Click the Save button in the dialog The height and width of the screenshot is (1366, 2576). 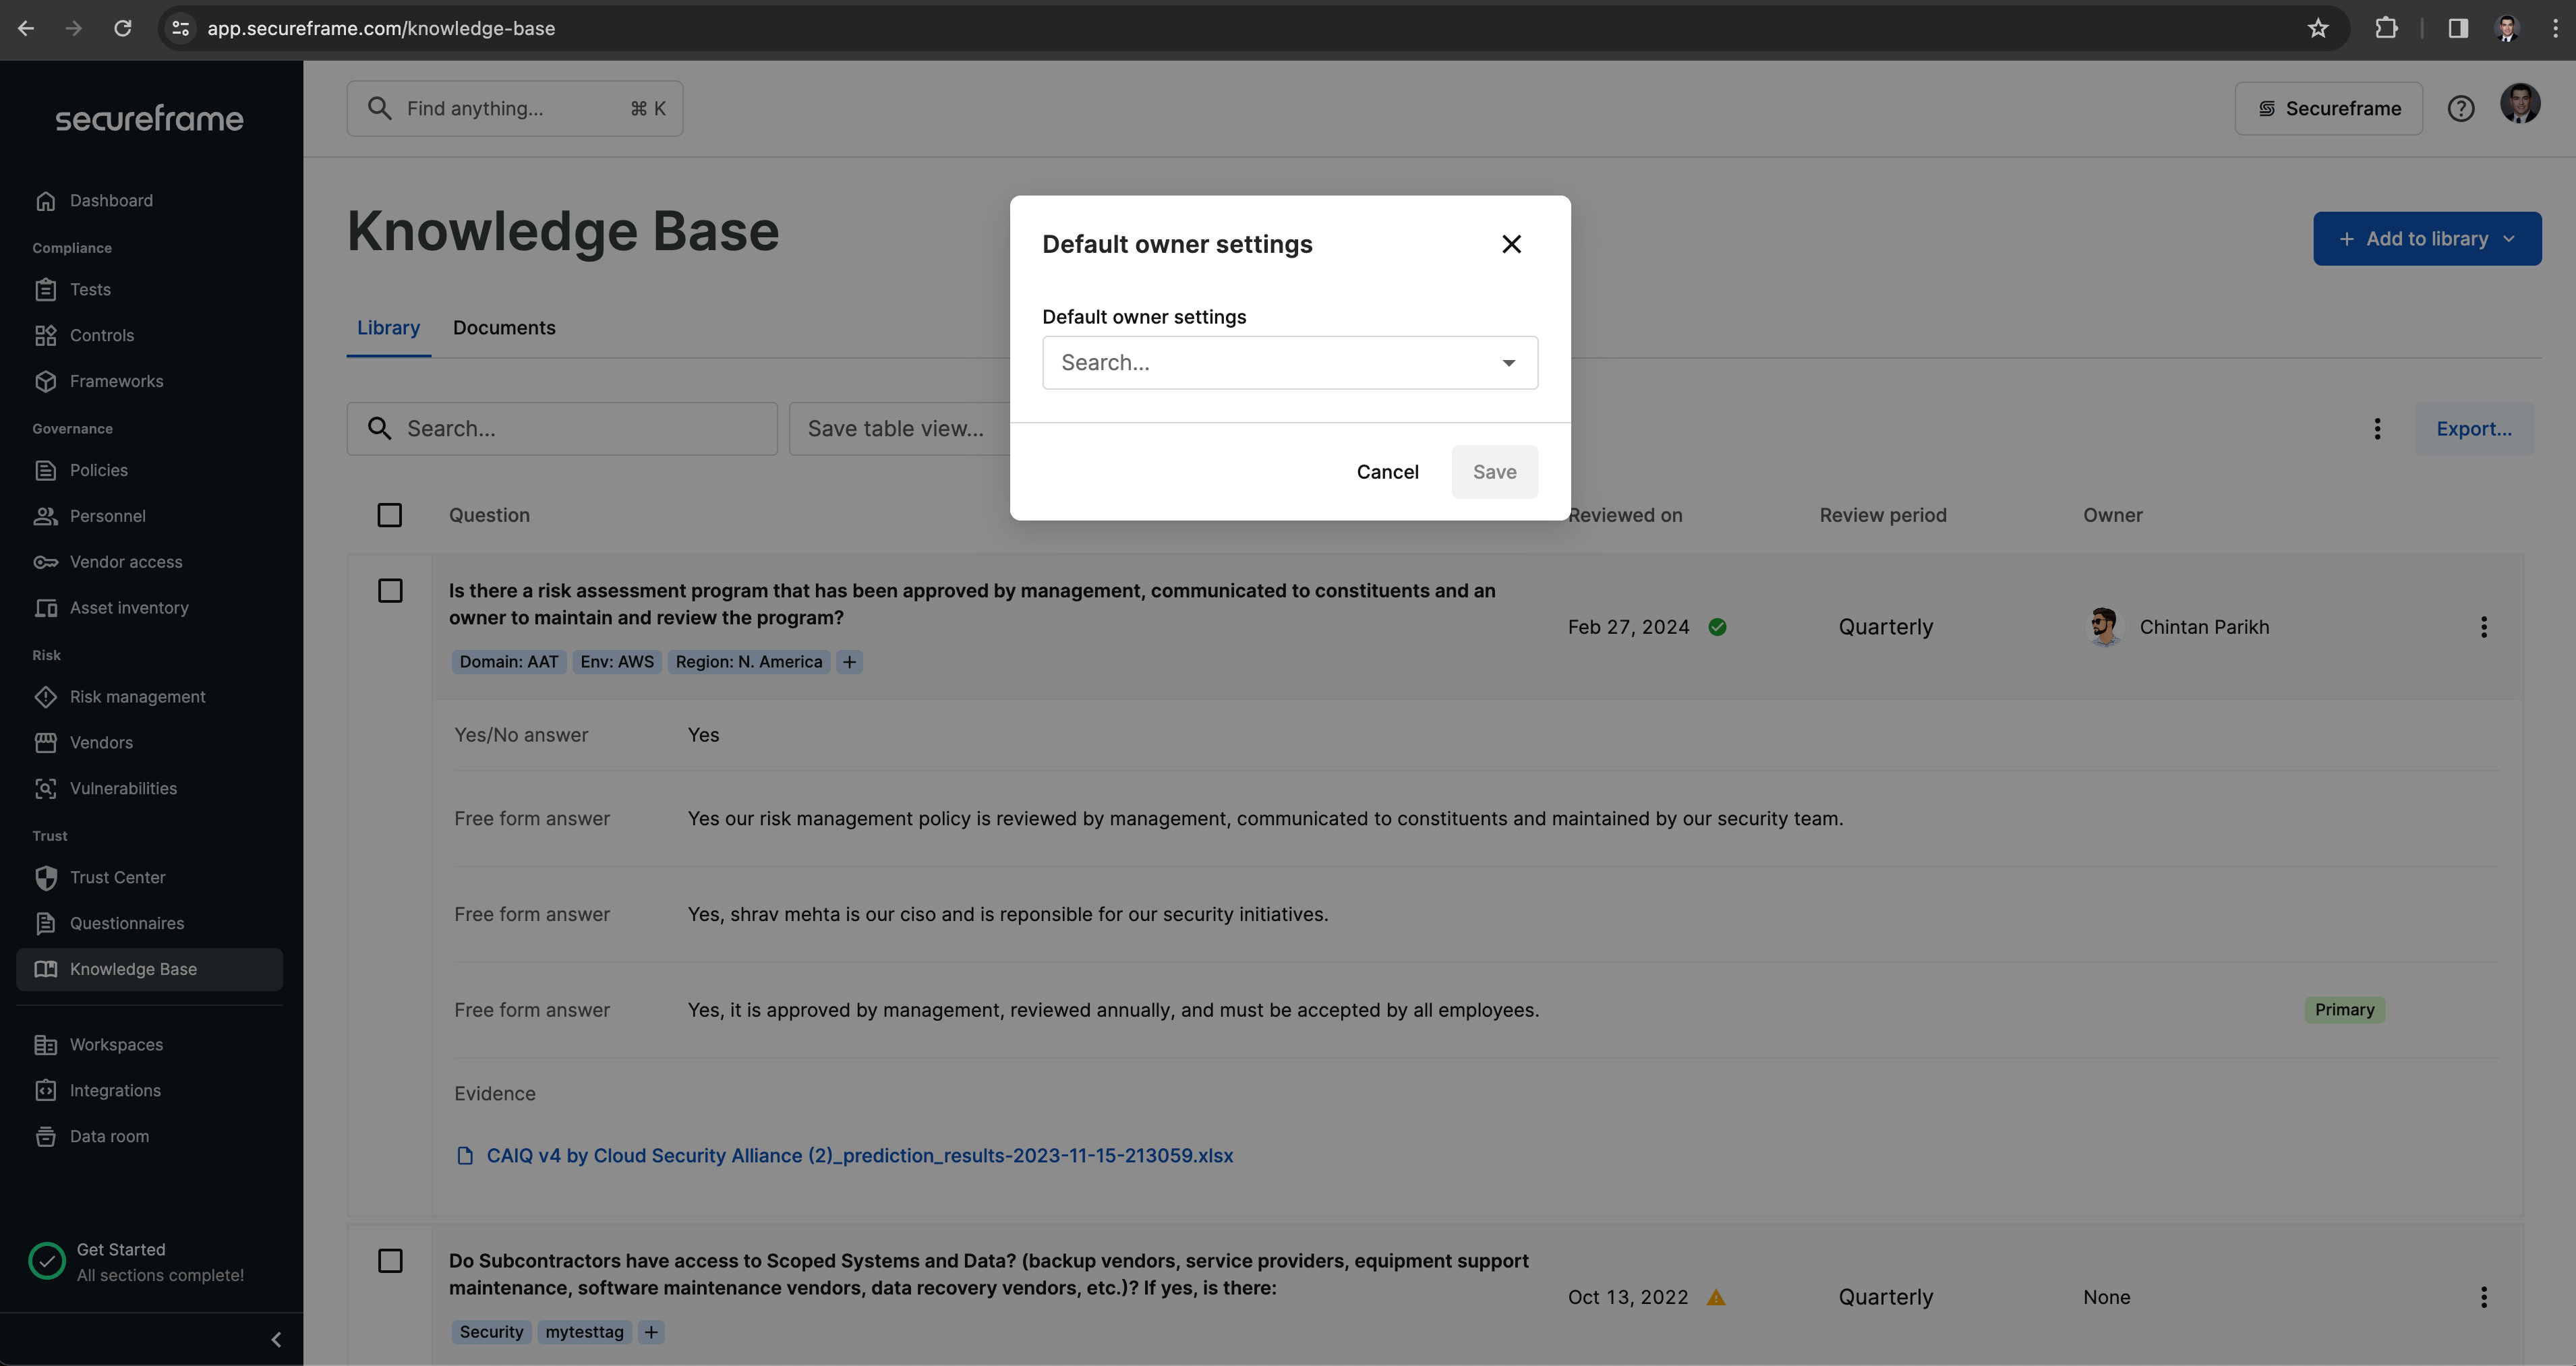(x=1494, y=472)
